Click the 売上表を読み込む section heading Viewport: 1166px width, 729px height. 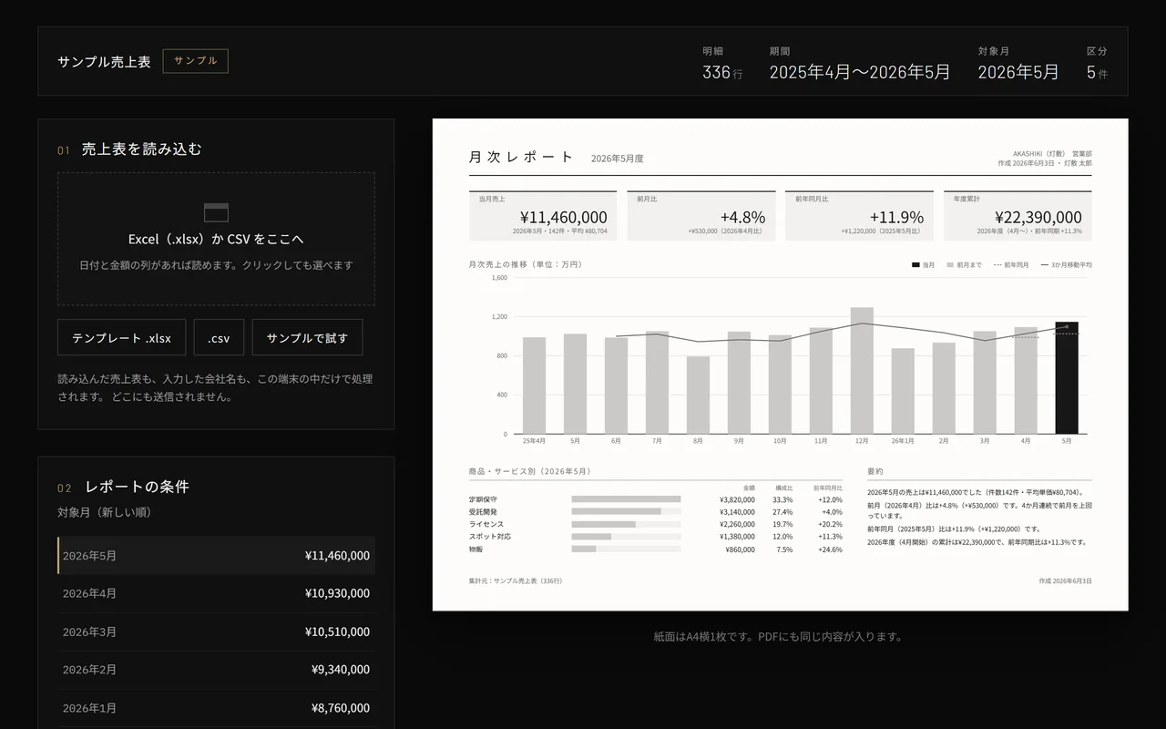click(141, 149)
